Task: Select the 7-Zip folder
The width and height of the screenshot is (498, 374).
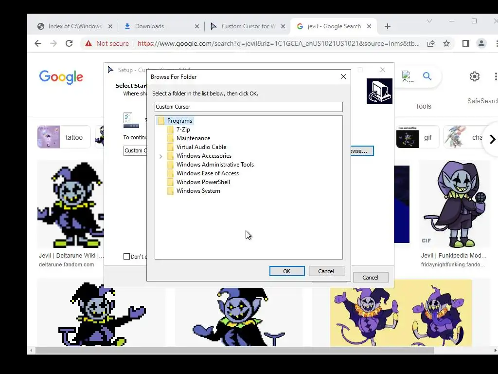Action: click(183, 130)
